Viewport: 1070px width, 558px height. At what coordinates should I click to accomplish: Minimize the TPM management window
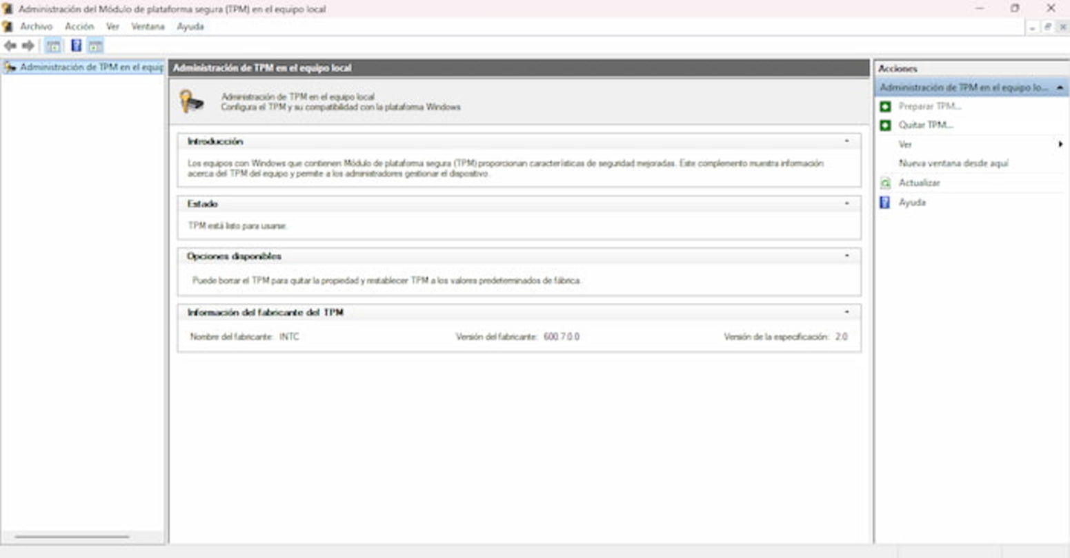click(980, 8)
